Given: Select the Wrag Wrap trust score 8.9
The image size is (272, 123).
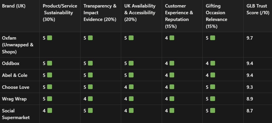Looking at the screenshot, I should pyautogui.click(x=250, y=99).
